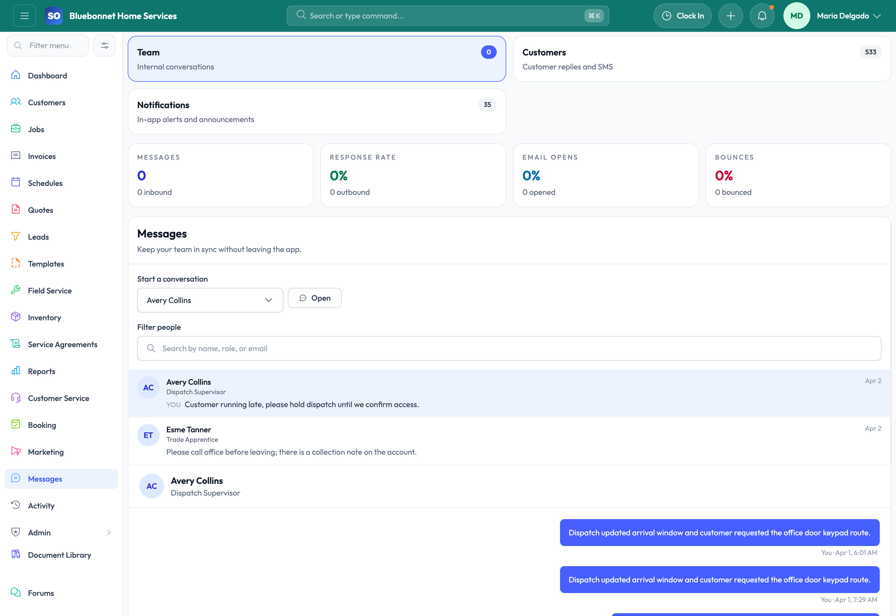Open Activity in the sidebar menu
896x616 pixels.
pos(61,506)
